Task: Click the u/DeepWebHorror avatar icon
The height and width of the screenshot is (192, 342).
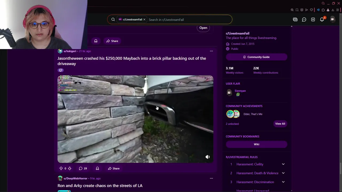Action: (60, 178)
